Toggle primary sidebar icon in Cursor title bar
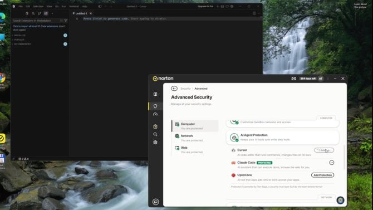Image resolution: width=373 pixels, height=210 pixels. coord(100,7)
